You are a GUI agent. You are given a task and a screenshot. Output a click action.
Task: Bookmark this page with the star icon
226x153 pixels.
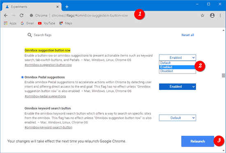[202, 15]
